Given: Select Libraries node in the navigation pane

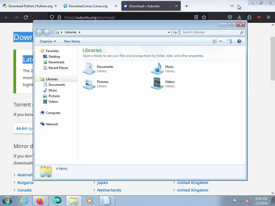Looking at the screenshot, I should (52, 79).
